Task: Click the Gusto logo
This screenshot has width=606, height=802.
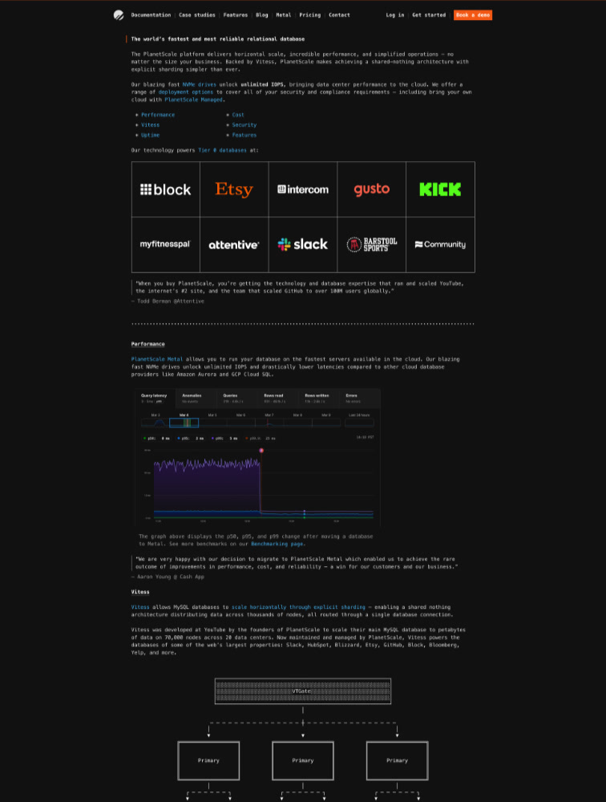Action: coord(371,189)
